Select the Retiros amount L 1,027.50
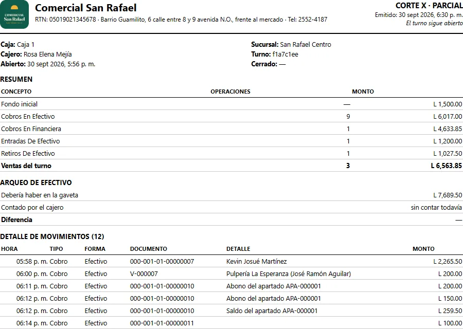 pos(448,153)
